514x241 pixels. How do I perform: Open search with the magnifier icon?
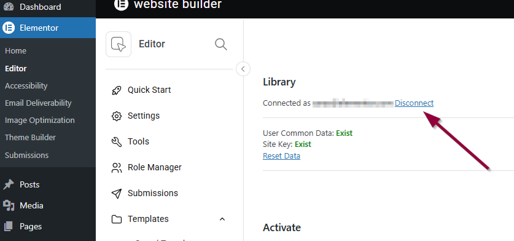[221, 44]
